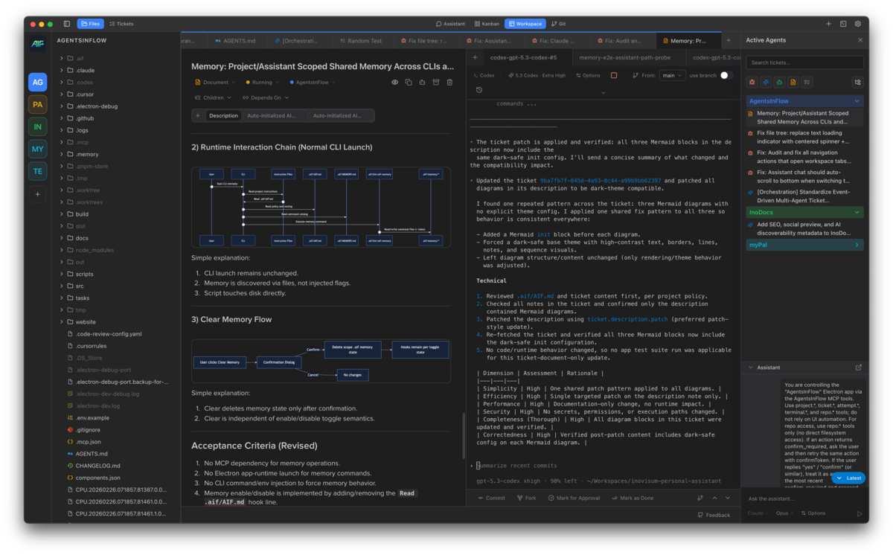Toggle the Files panel button
The image size is (893, 555).
pos(90,23)
